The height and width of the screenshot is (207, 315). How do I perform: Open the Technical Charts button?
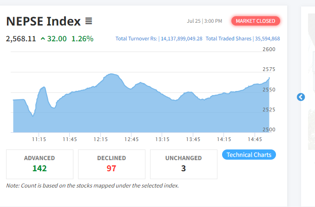point(249,155)
